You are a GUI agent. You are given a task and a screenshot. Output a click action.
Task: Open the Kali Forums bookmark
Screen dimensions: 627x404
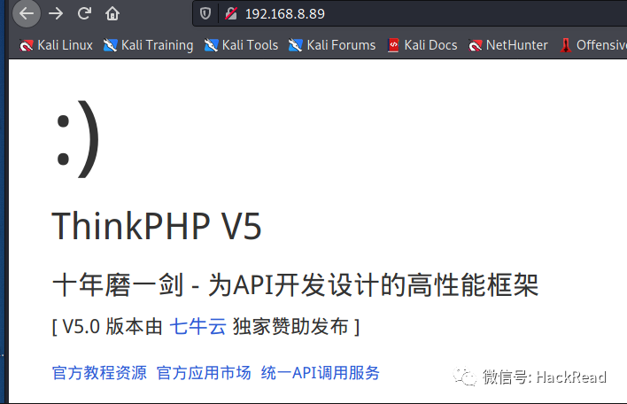[332, 45]
